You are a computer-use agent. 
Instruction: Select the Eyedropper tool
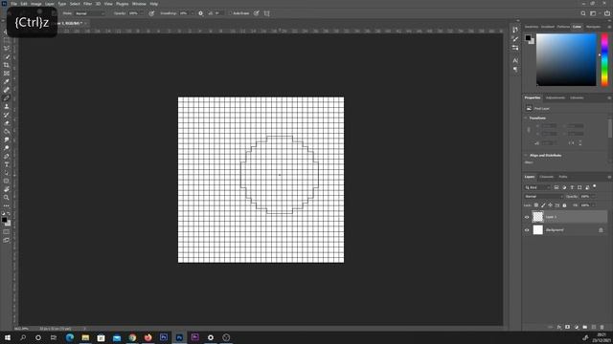click(x=7, y=81)
